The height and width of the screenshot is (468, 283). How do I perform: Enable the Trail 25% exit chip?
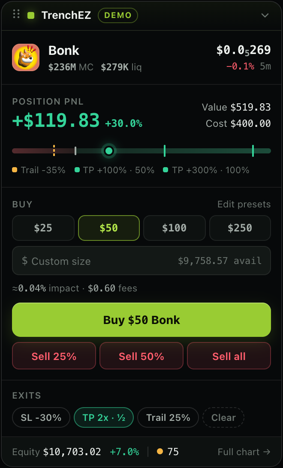[168, 417]
